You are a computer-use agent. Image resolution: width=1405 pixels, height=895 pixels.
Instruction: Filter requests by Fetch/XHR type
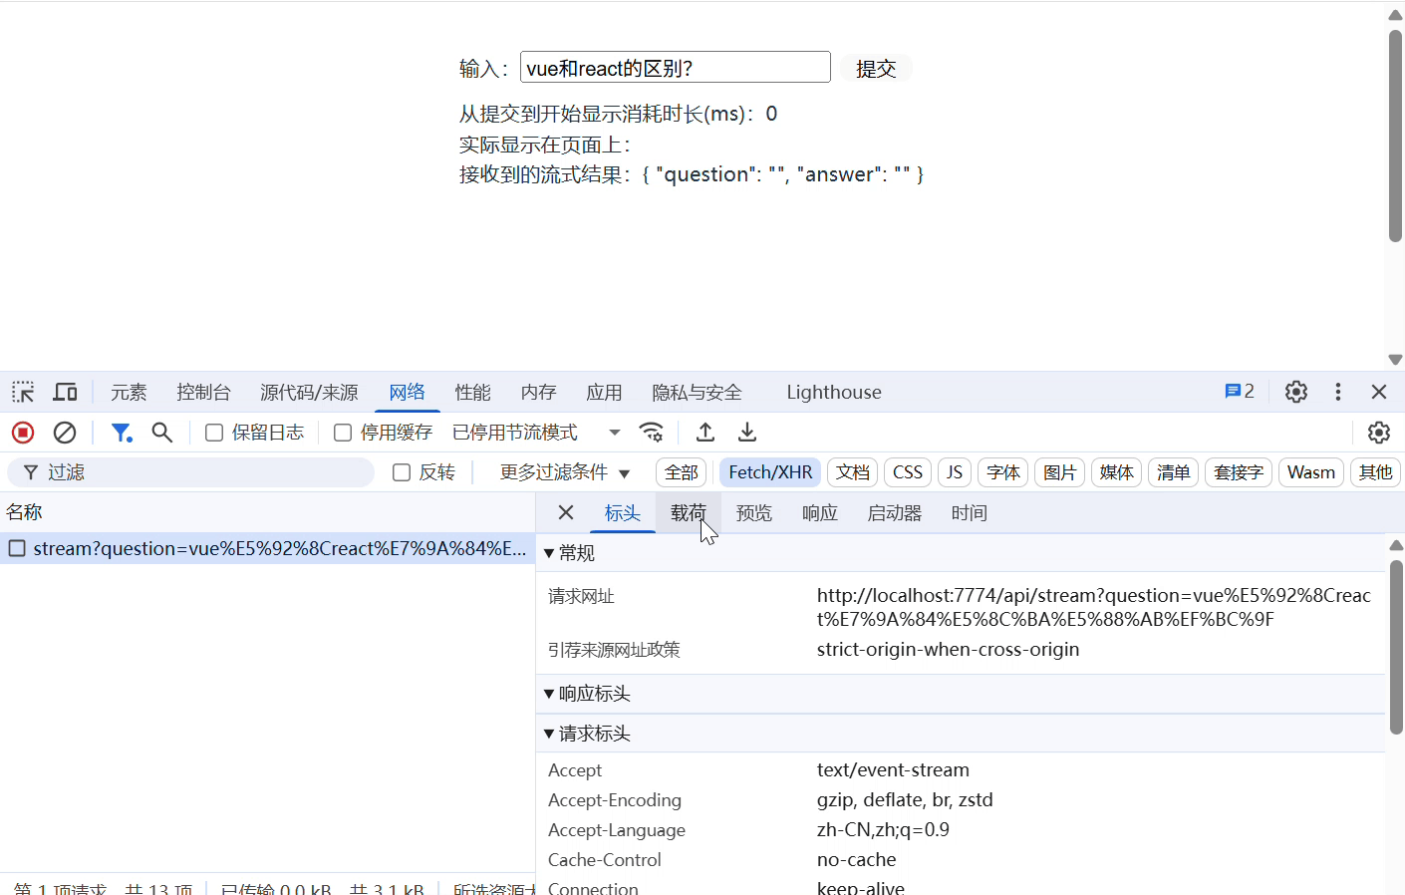point(769,471)
